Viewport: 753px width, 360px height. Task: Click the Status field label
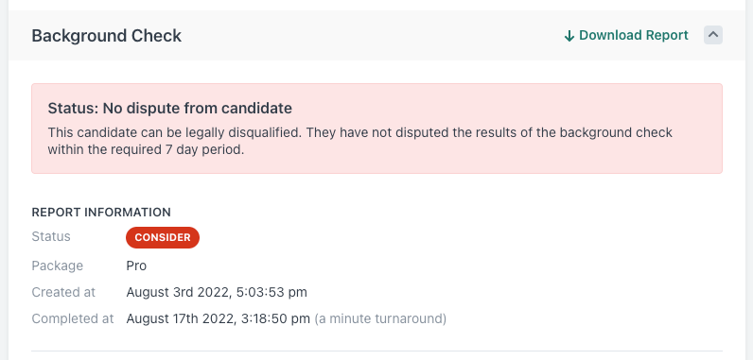[51, 237]
